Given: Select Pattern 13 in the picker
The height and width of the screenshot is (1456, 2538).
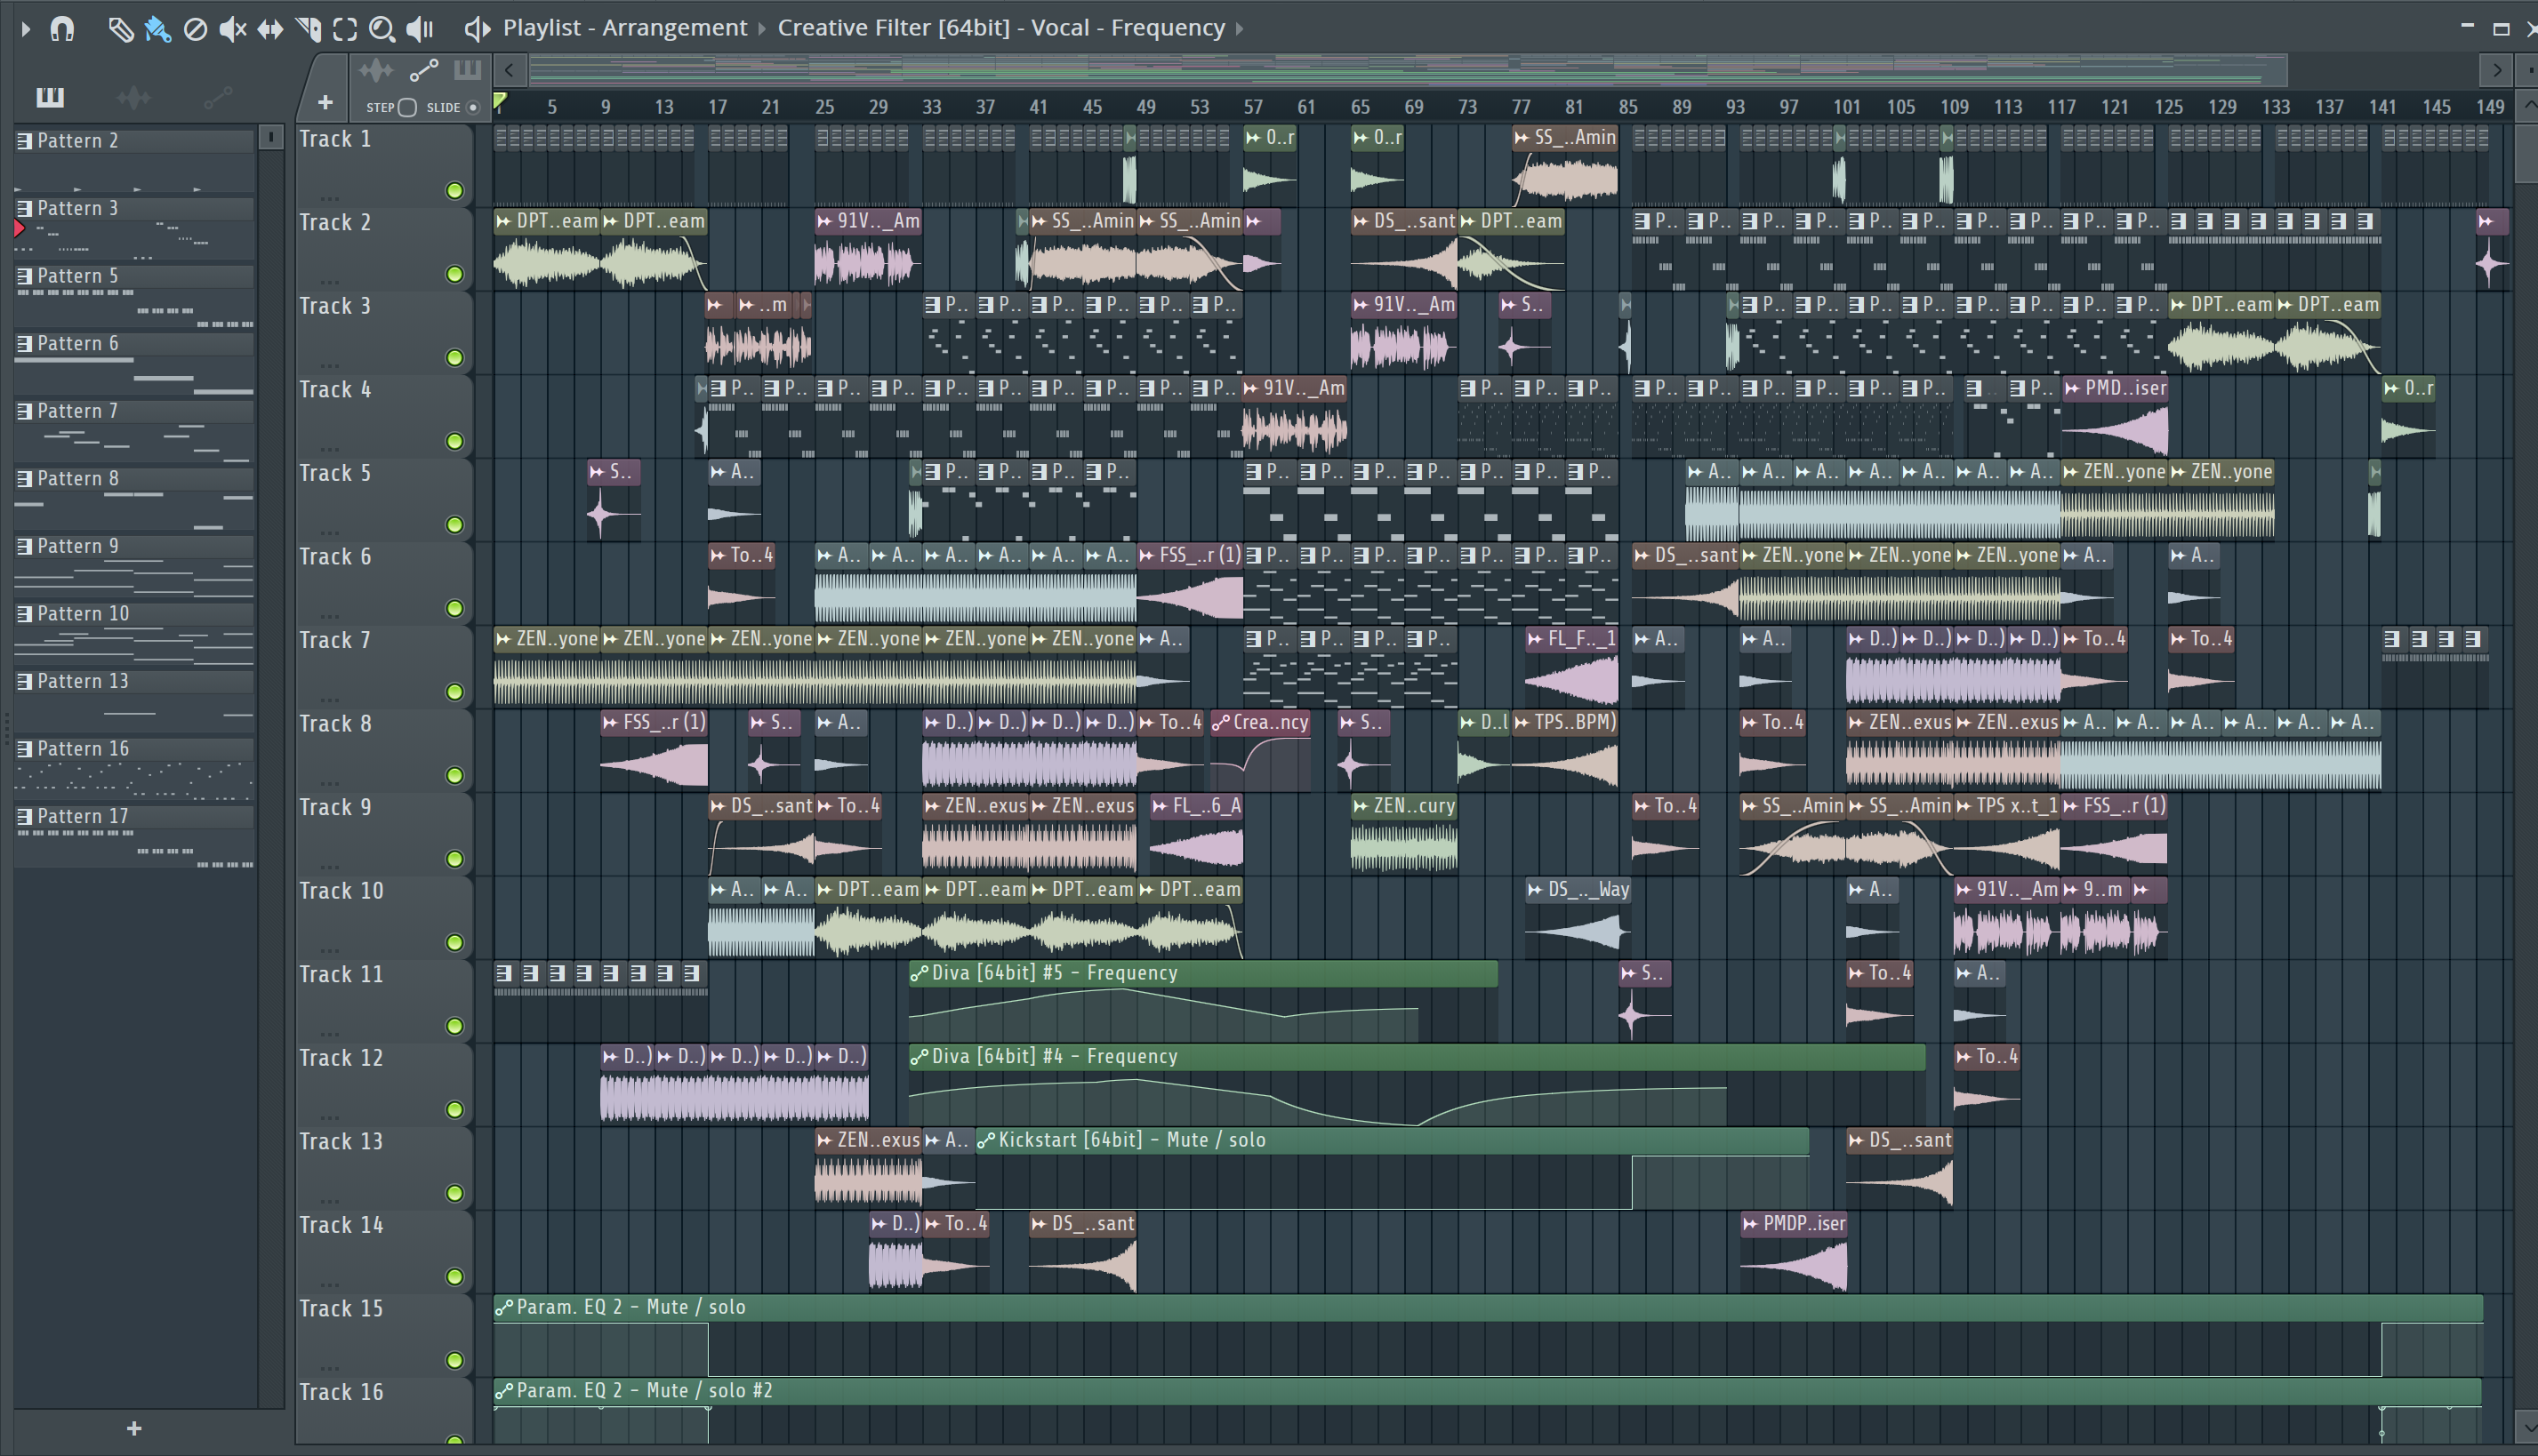Looking at the screenshot, I should [x=134, y=681].
